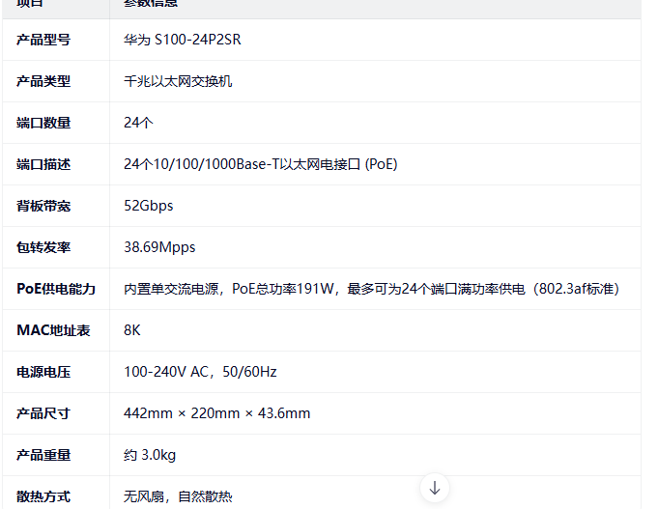The height and width of the screenshot is (509, 658).
Task: Click the MAC地址表 label
Action: [x=53, y=330]
